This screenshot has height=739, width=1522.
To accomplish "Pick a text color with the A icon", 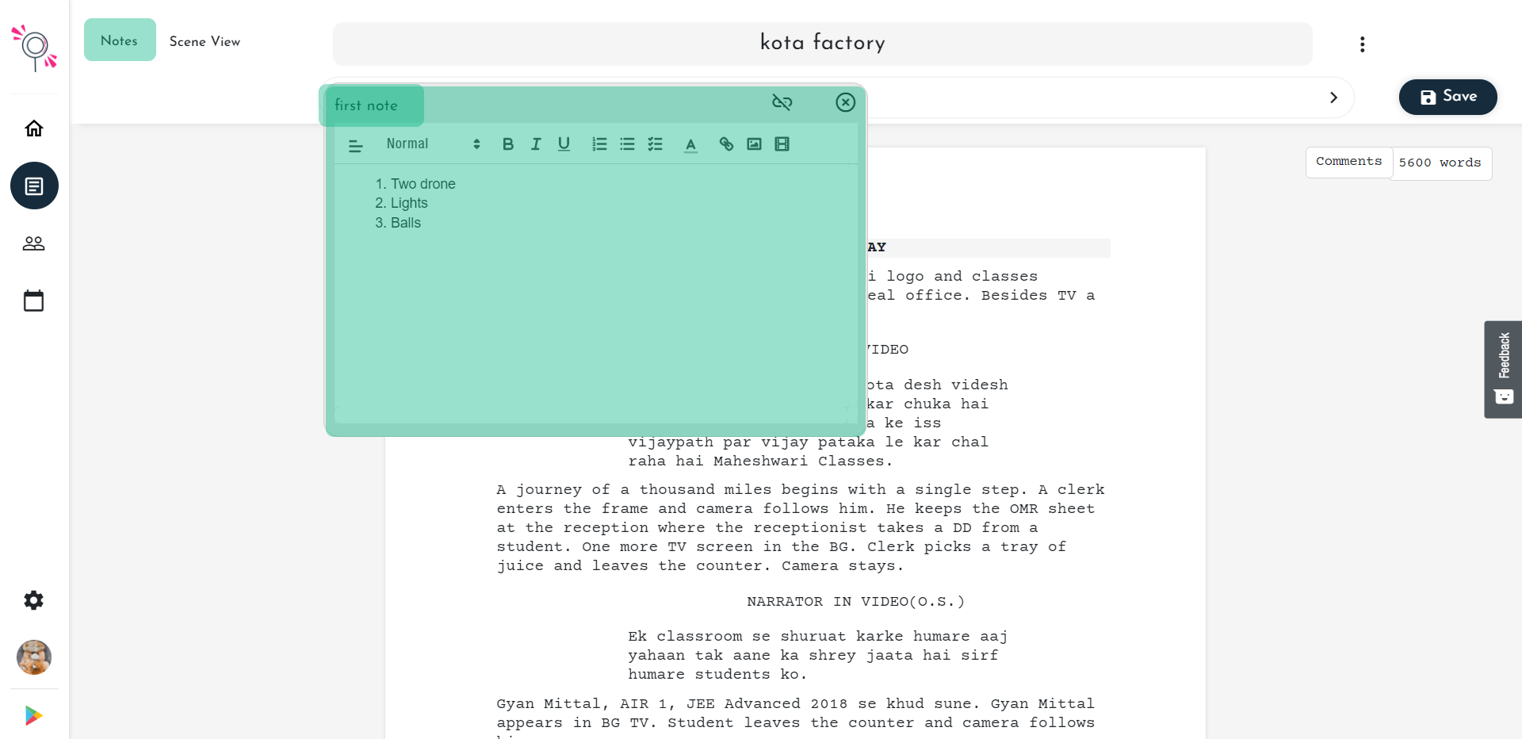I will click(x=690, y=144).
